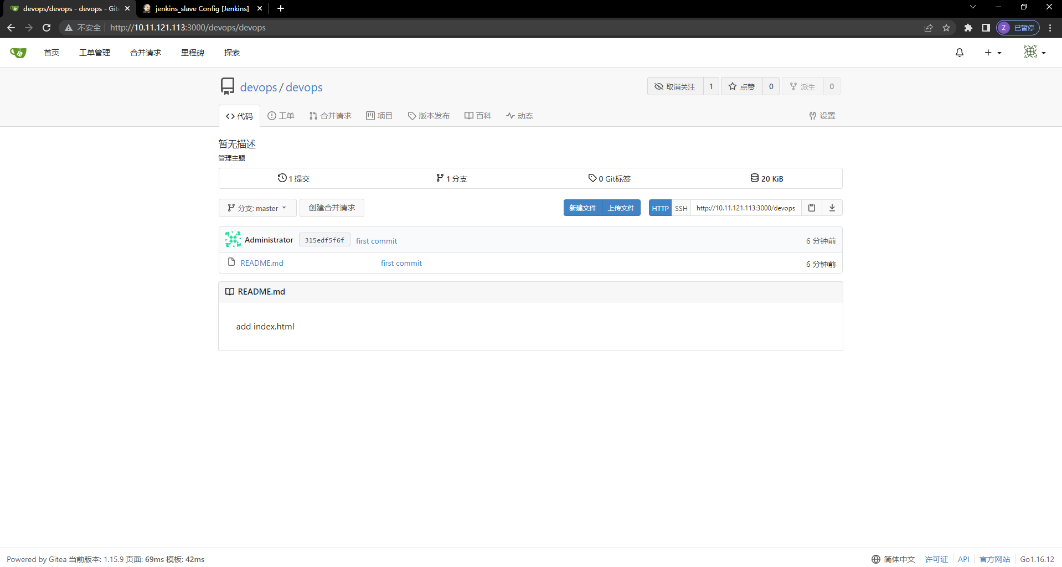Open the download repository menu

coord(832,208)
